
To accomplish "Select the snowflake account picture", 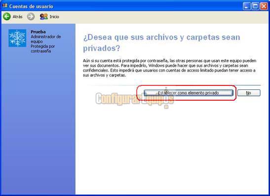I will pos(17,38).
